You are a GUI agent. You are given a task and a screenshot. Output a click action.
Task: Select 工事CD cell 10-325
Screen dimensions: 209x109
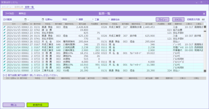pyautogui.click(x=189, y=47)
